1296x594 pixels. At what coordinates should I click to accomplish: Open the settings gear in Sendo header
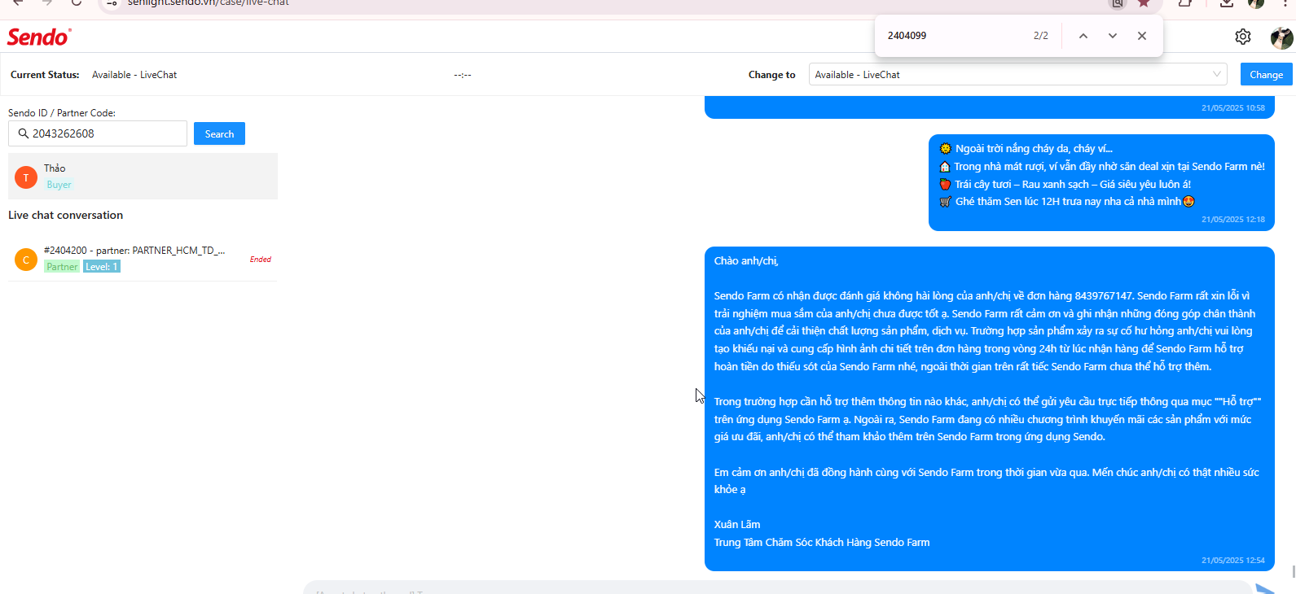click(x=1243, y=37)
